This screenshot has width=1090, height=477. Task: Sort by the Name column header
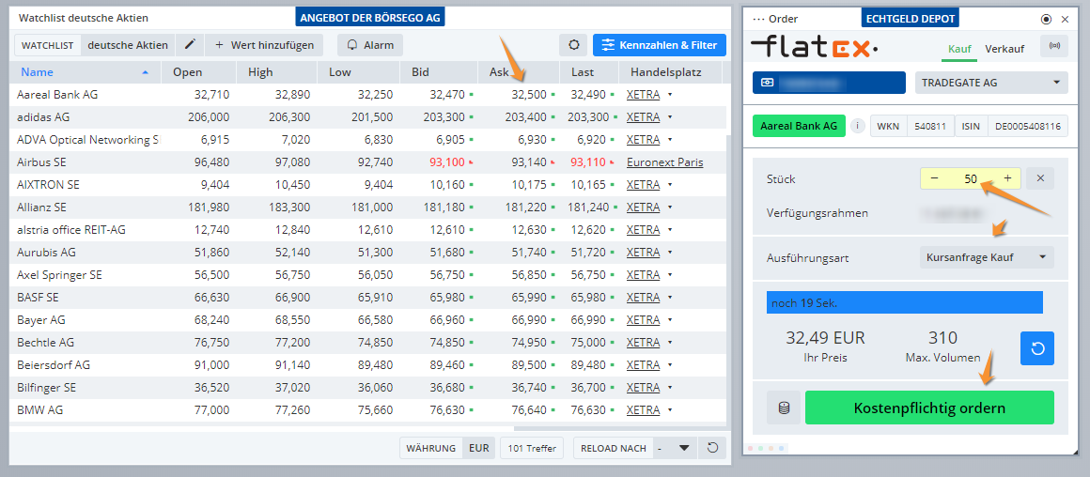point(86,72)
